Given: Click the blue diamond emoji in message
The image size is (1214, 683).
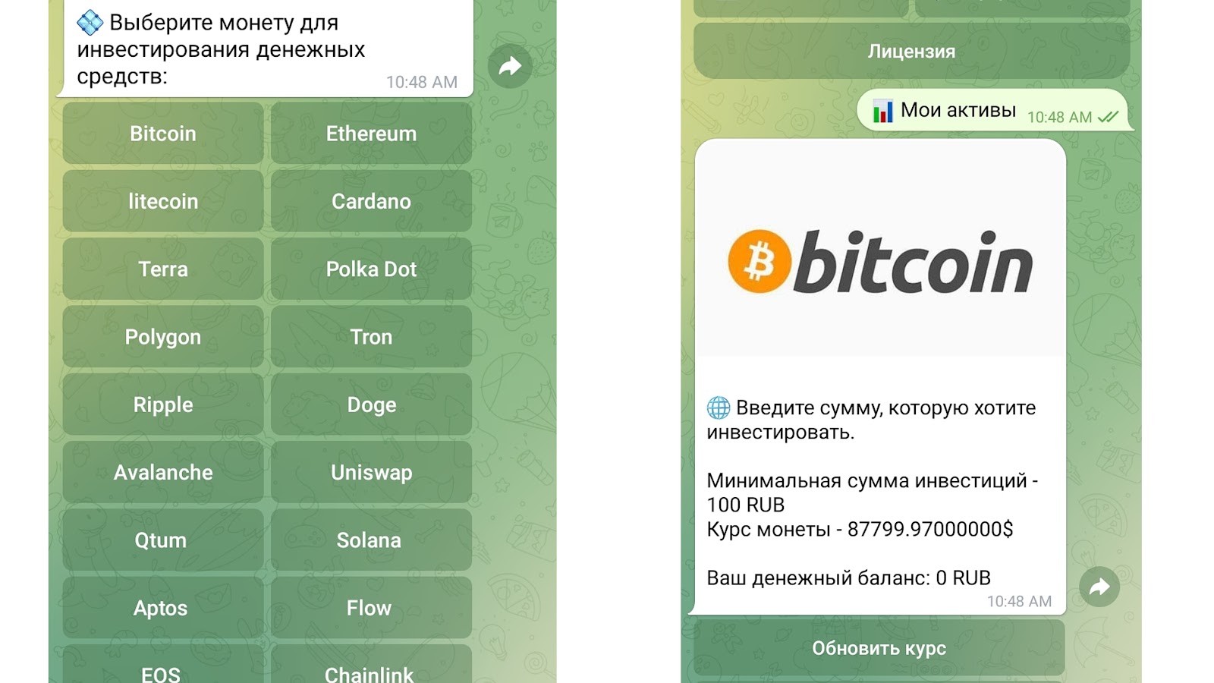Looking at the screenshot, I should click(x=90, y=23).
